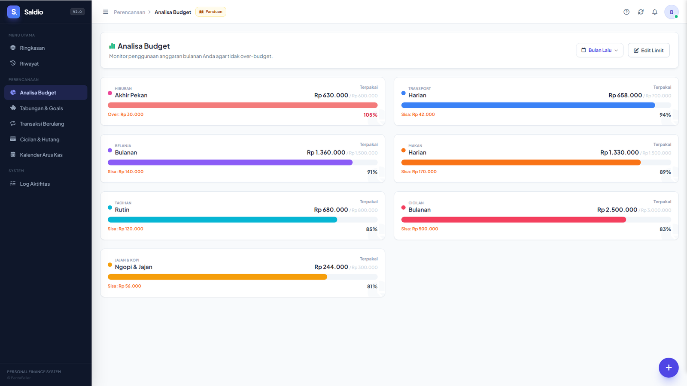
Task: Click the Akhir Pekan red progress bar
Action: (x=243, y=105)
